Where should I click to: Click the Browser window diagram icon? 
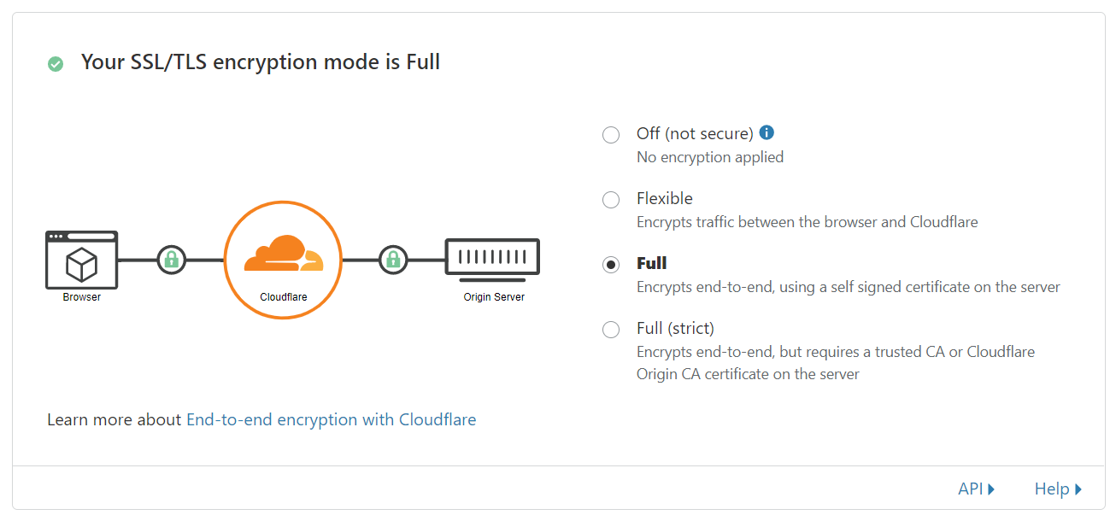(x=81, y=260)
